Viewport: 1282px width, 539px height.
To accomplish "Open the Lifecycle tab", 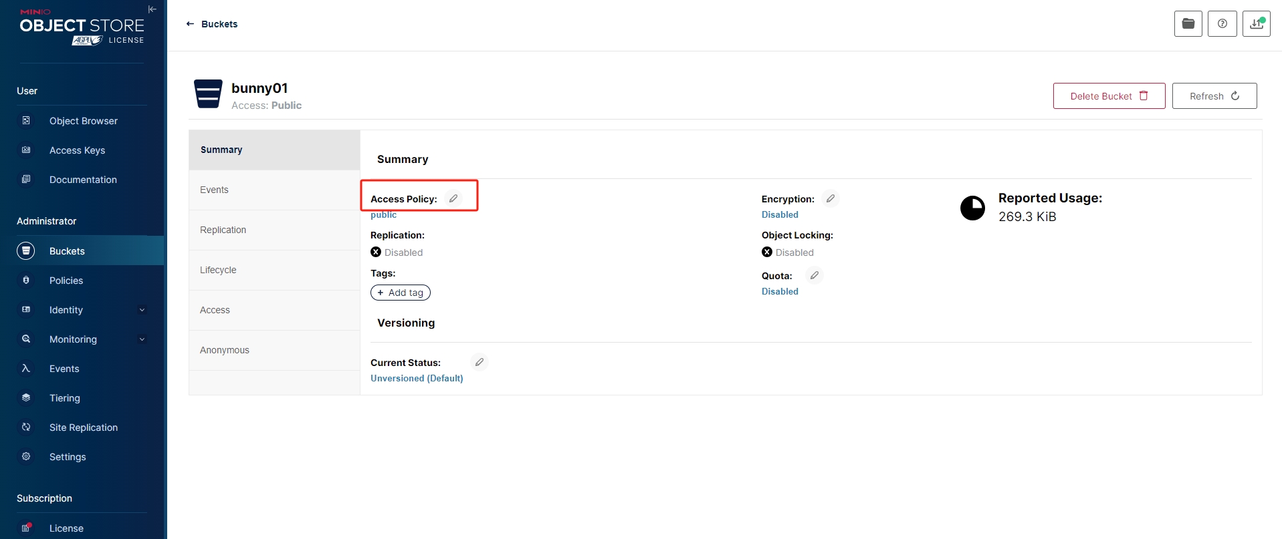I will (274, 270).
